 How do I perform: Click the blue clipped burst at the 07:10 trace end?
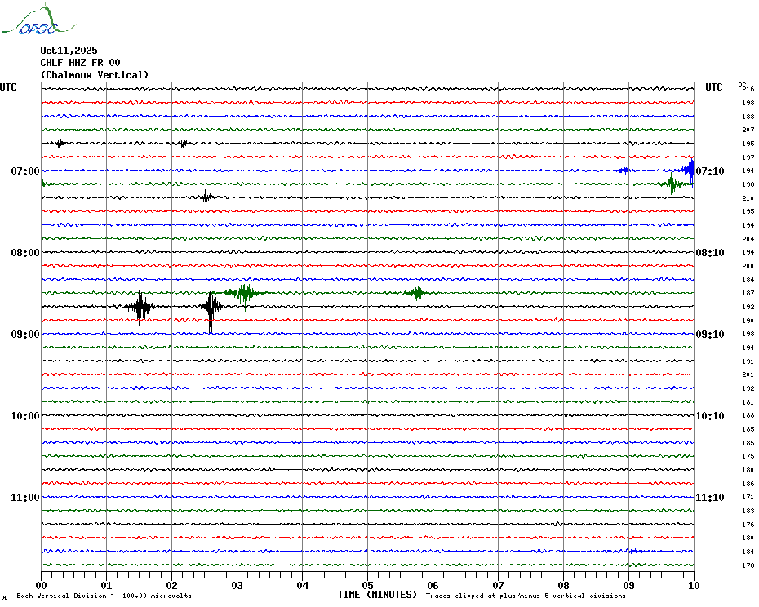(688, 171)
